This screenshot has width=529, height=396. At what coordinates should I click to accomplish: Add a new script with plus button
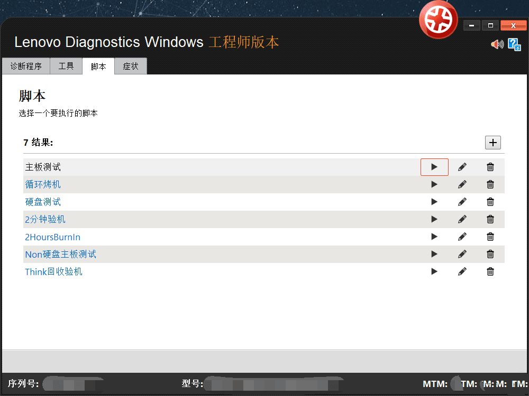coord(492,143)
